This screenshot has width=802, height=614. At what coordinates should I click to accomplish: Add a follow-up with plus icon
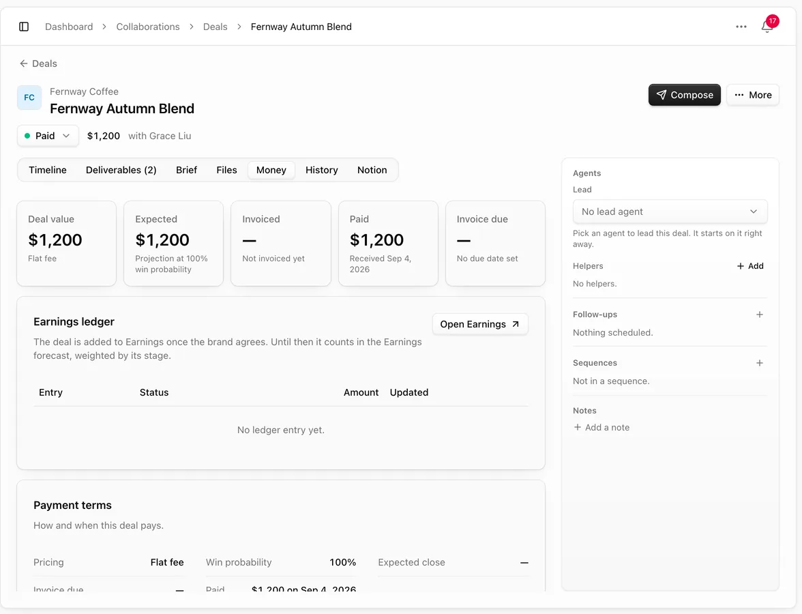760,315
